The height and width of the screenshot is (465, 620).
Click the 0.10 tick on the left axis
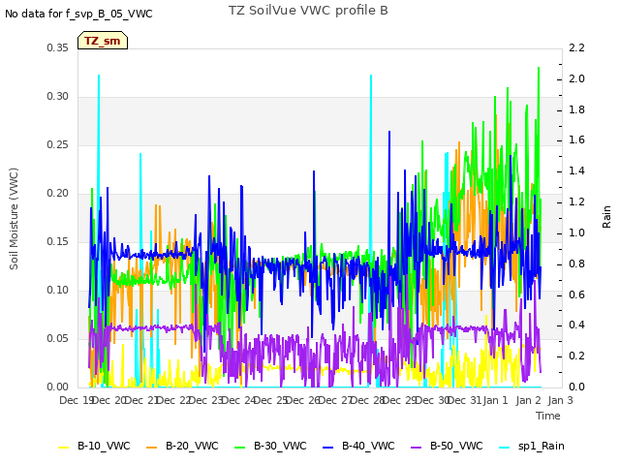click(x=57, y=291)
